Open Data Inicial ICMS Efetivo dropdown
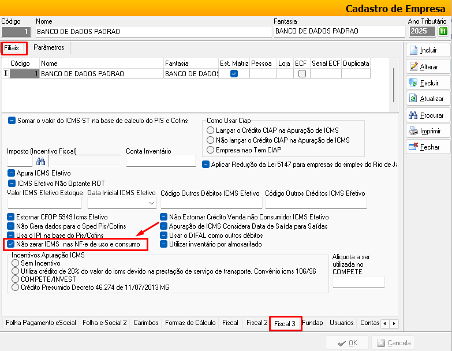Viewport: 452px width, 351px height. pyautogui.click(x=152, y=203)
